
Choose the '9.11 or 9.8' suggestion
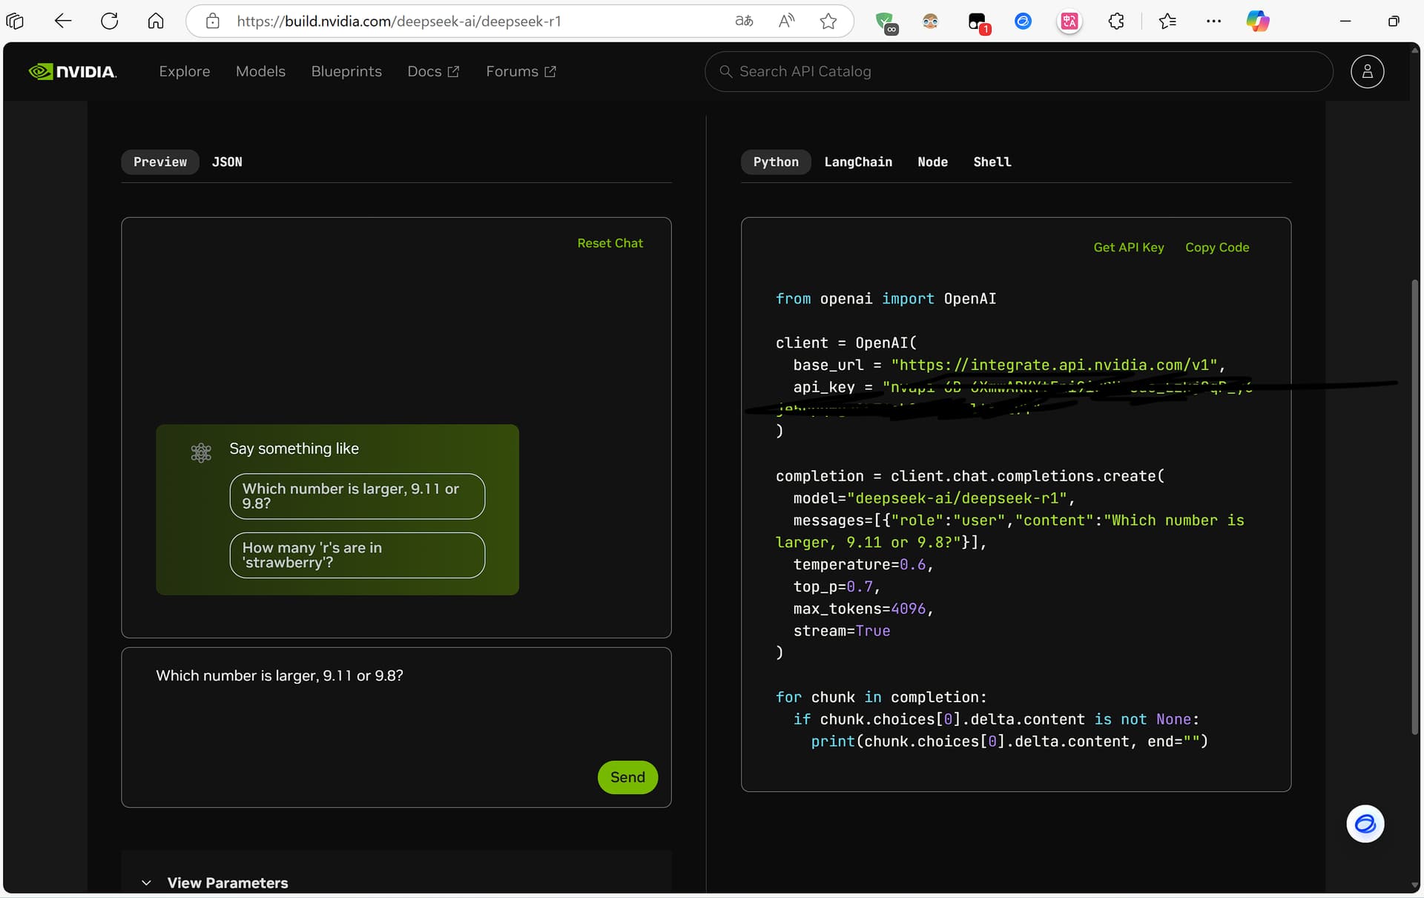click(x=357, y=496)
